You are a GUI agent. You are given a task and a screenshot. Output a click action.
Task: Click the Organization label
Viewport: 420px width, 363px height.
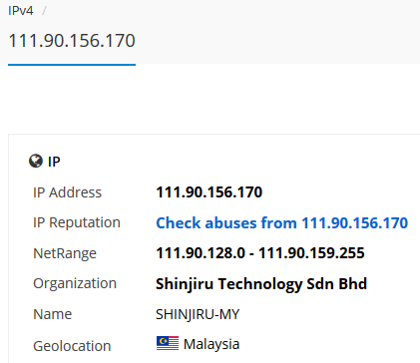point(75,284)
